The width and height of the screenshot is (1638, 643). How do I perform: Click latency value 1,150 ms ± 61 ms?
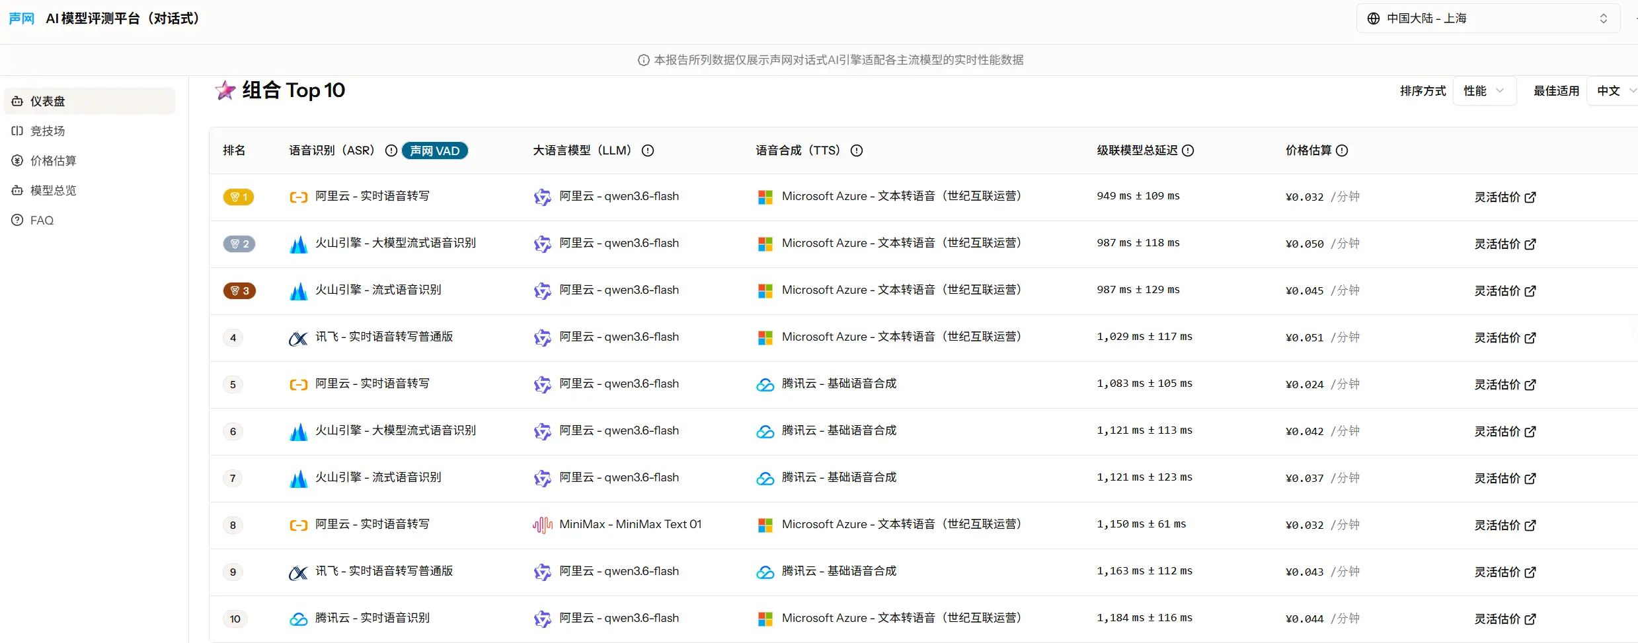[x=1142, y=524]
